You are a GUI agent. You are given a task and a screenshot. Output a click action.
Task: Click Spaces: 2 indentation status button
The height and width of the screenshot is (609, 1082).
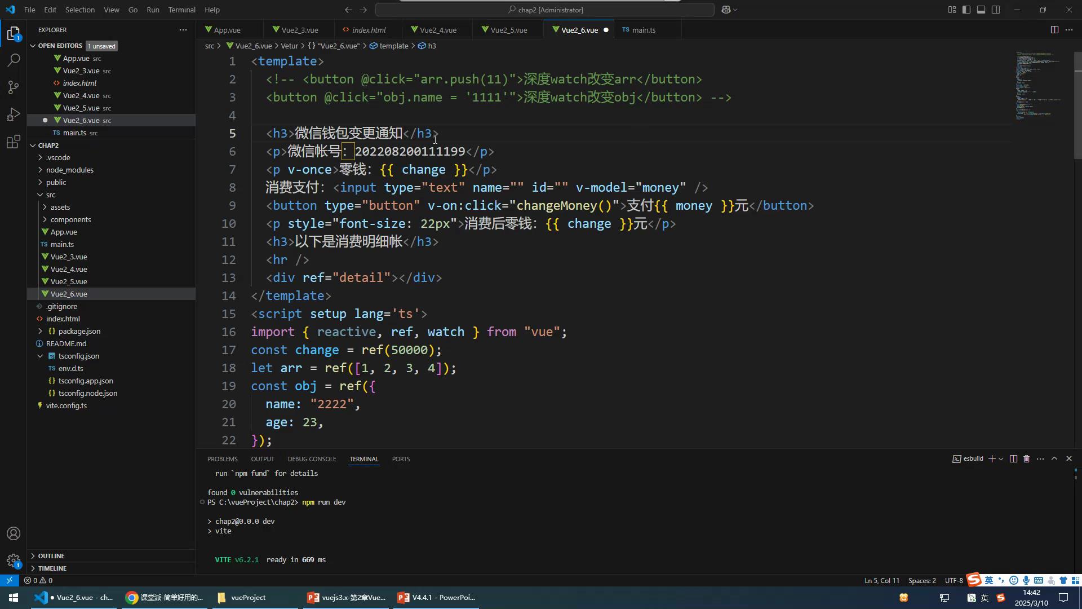[x=921, y=580]
